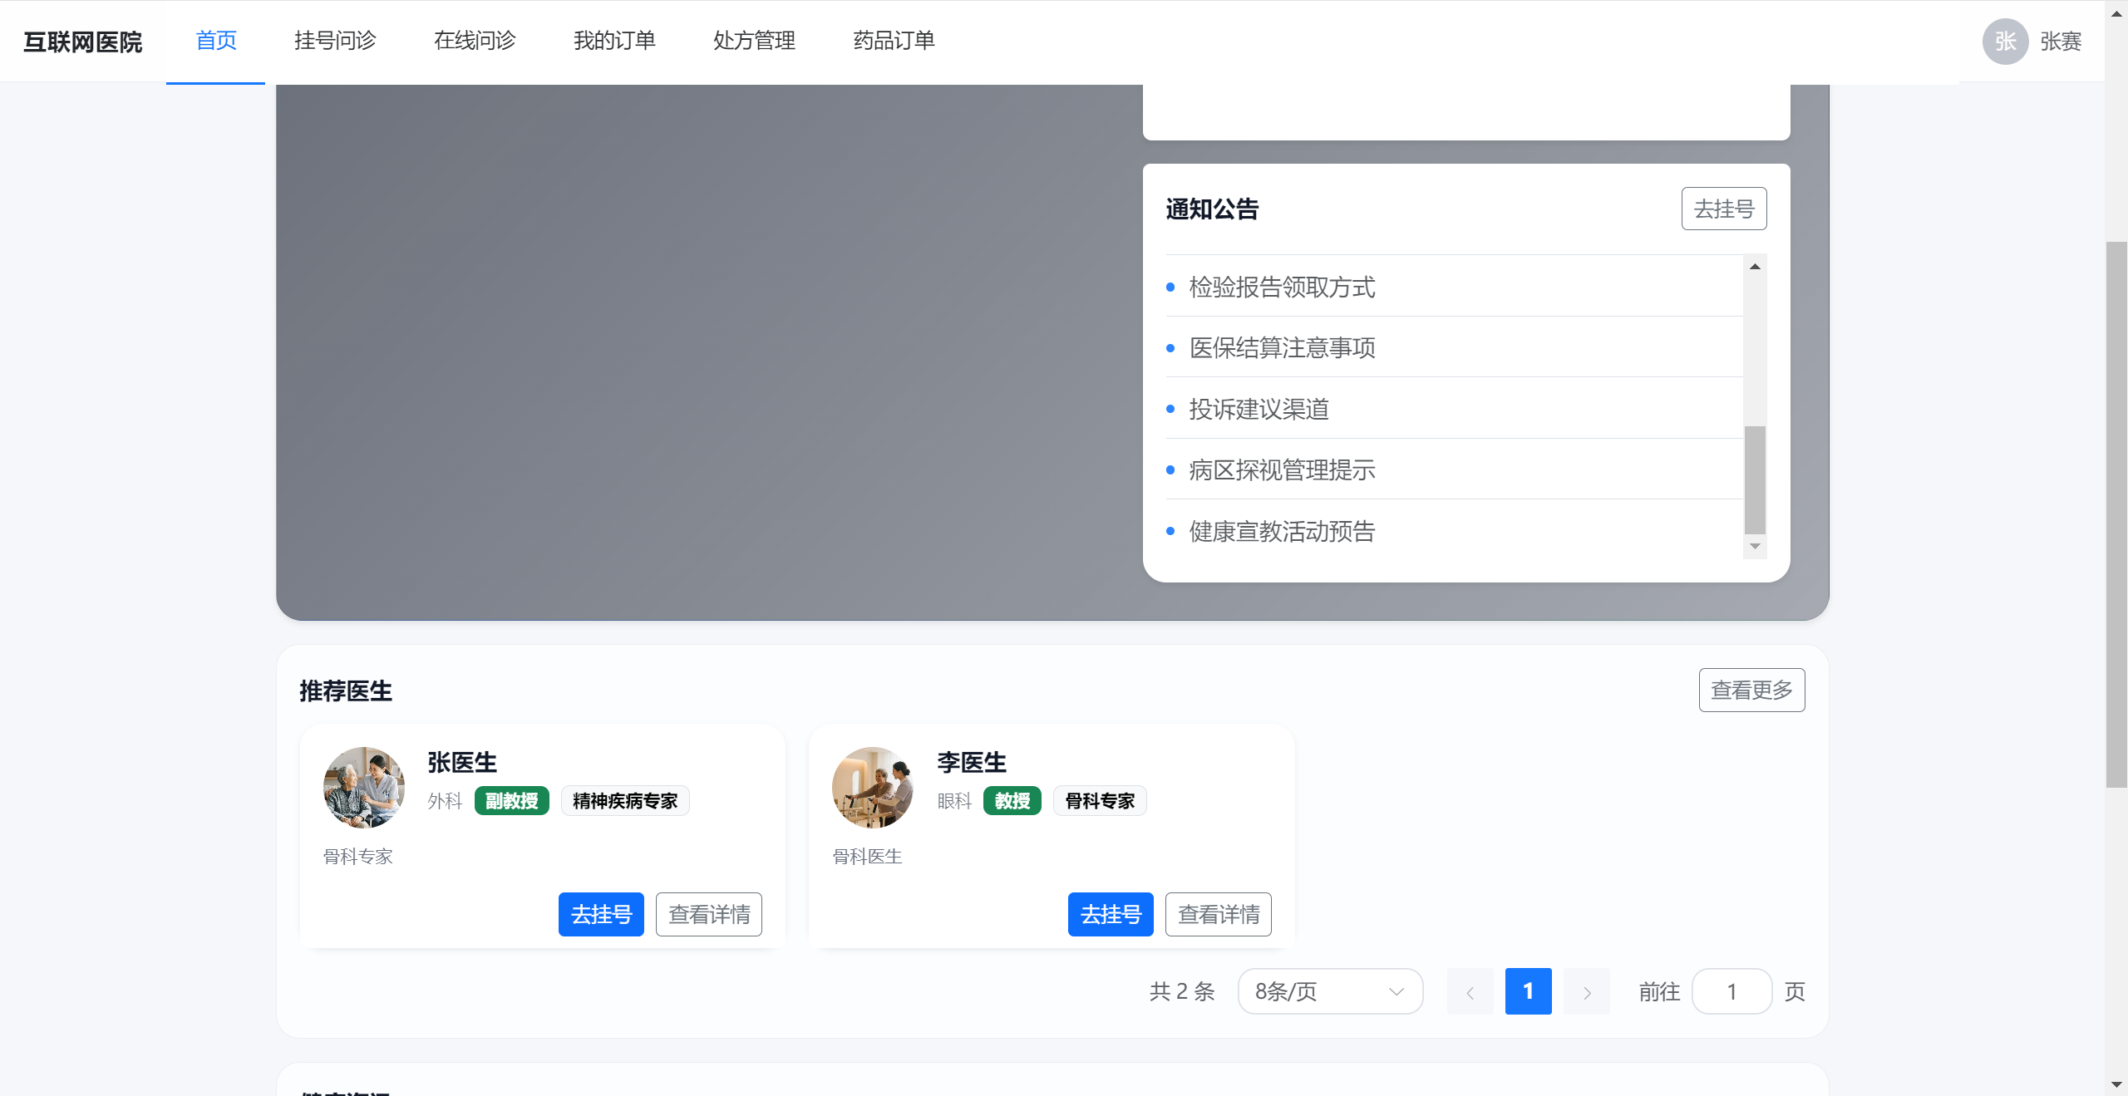Click 张医生's profile photo
The width and height of the screenshot is (2128, 1096).
click(x=363, y=787)
